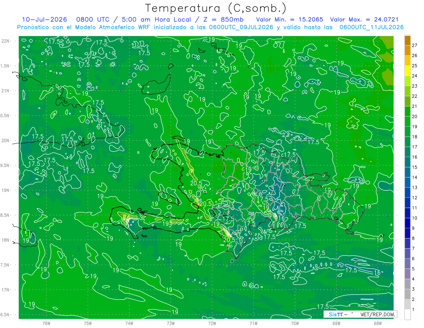Click the legend value "11"
This screenshot has height=328, width=424.
[x=415, y=208]
